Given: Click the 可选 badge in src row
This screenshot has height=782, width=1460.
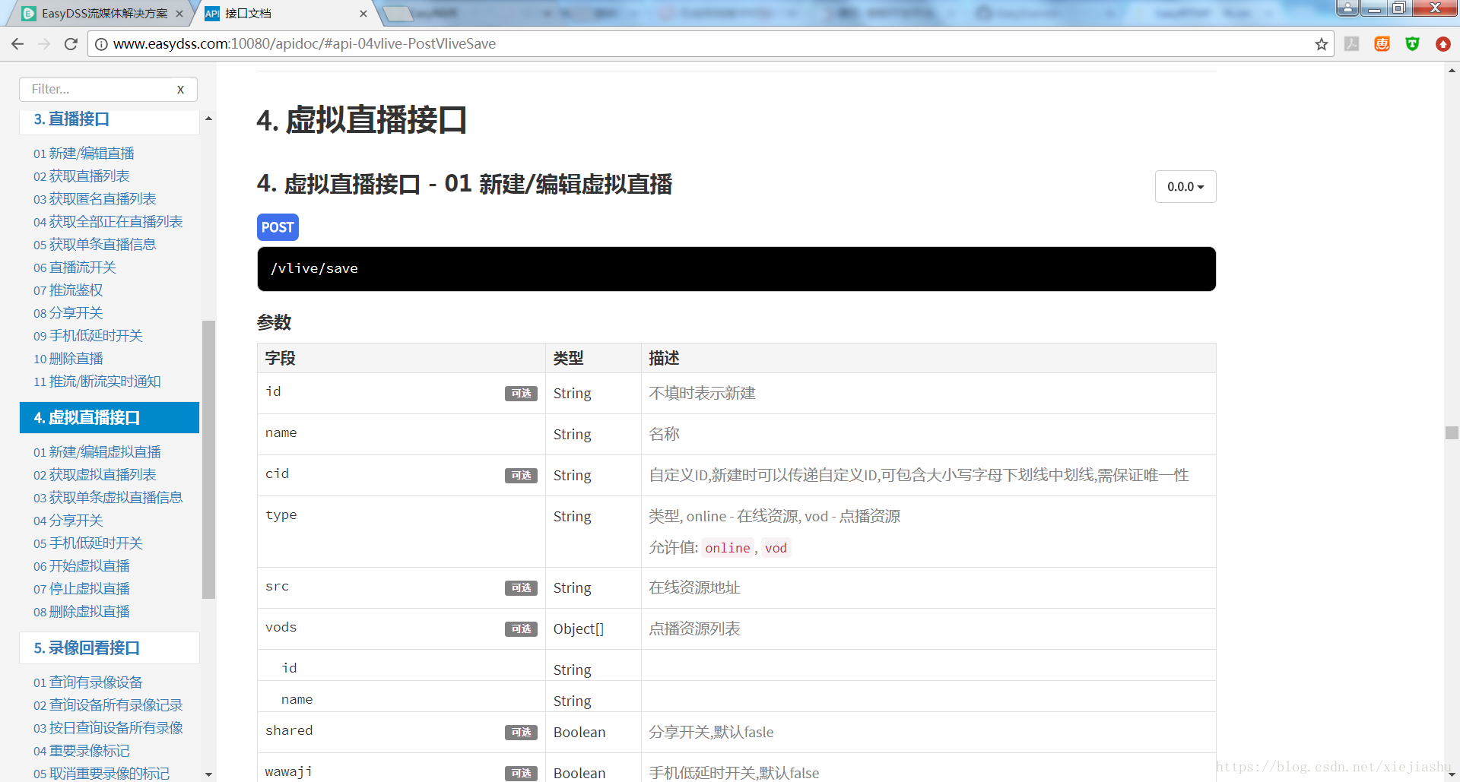Looking at the screenshot, I should 521,588.
